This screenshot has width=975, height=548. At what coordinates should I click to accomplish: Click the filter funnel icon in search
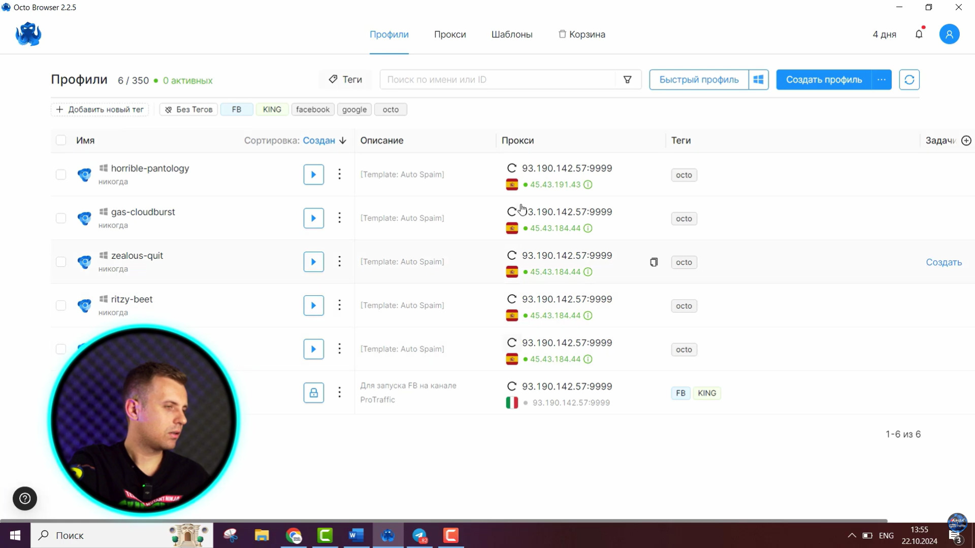(628, 80)
